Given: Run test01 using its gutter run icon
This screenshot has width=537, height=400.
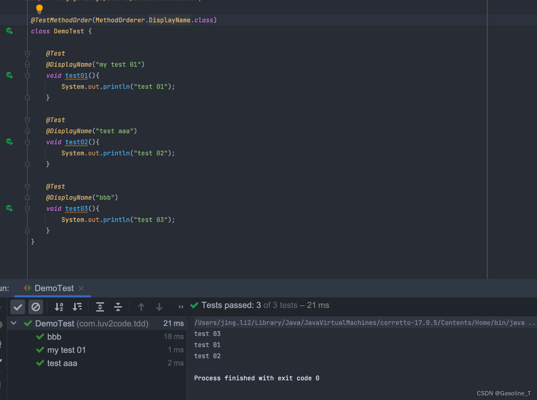Looking at the screenshot, I should click(x=9, y=75).
